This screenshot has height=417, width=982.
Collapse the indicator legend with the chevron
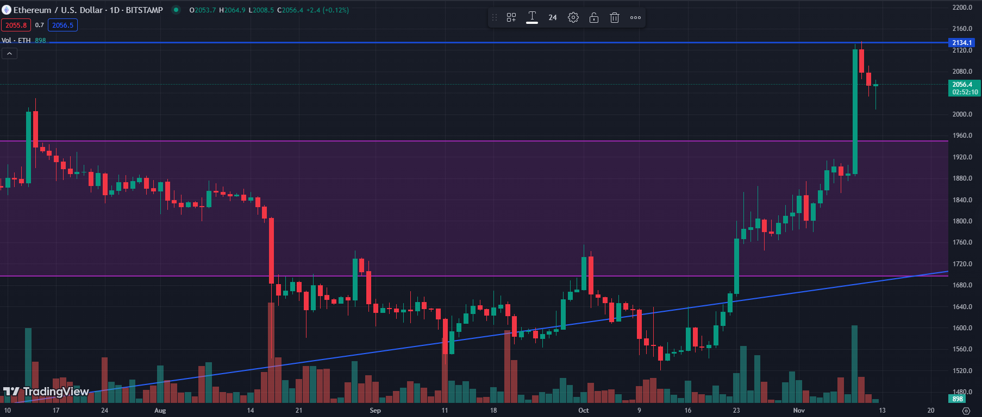point(9,53)
